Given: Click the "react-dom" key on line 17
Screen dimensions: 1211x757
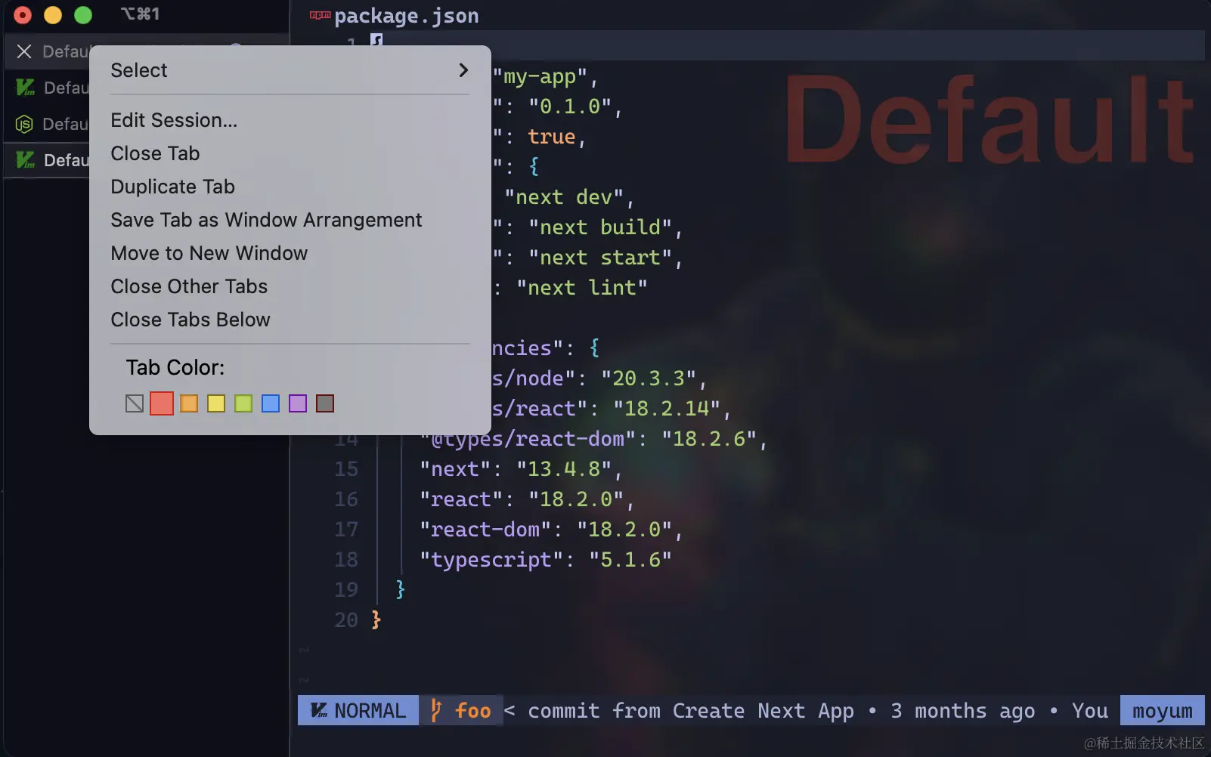Looking at the screenshot, I should [485, 530].
